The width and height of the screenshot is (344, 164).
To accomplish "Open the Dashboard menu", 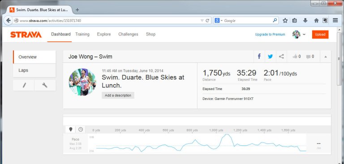I will pos(61,34).
